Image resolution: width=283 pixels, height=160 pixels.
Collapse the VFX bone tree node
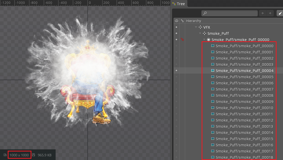[196, 27]
